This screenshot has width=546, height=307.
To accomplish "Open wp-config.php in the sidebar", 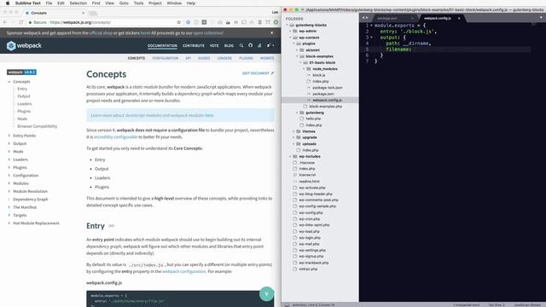I will click(311, 212).
